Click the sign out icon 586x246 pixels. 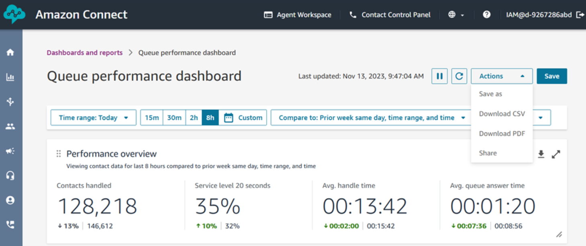580,14
